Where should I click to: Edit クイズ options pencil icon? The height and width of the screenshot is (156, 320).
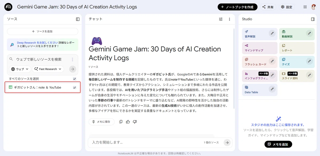(309, 61)
